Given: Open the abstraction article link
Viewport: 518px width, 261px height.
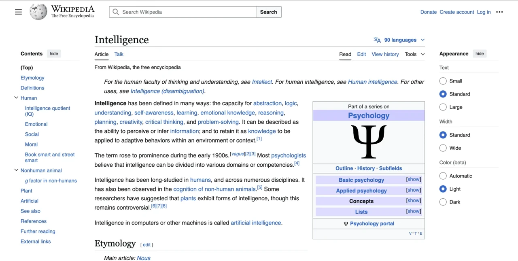Looking at the screenshot, I should 267,103.
